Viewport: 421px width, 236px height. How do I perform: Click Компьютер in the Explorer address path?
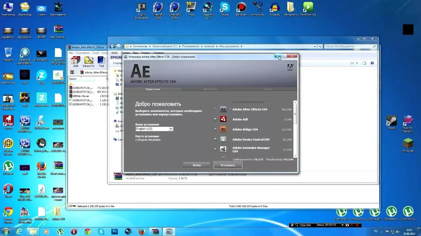click(140, 47)
